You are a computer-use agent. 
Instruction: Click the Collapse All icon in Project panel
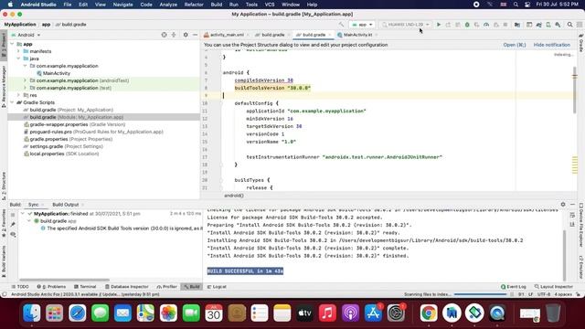pyautogui.click(x=174, y=35)
